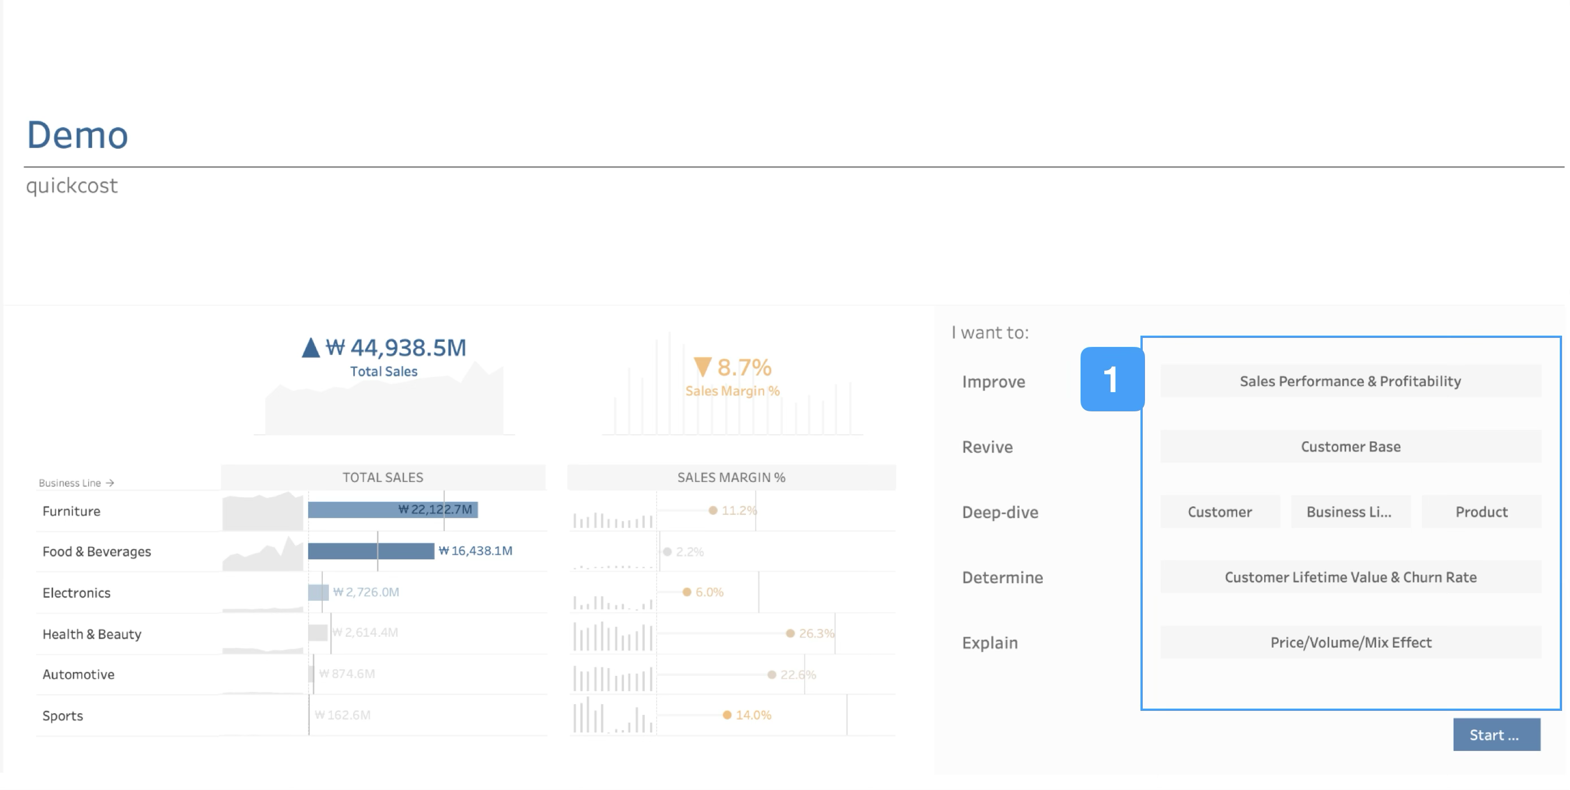Select Sales Performance & Profitability option
Viewport: 1570px width, 790px height.
(1350, 381)
